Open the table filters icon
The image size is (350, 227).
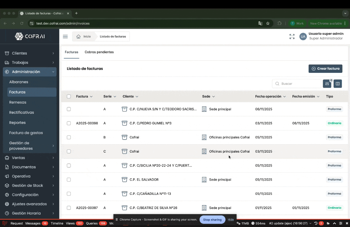(327, 84)
